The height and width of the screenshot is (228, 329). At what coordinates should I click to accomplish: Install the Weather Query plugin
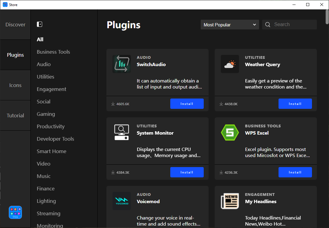(x=295, y=104)
